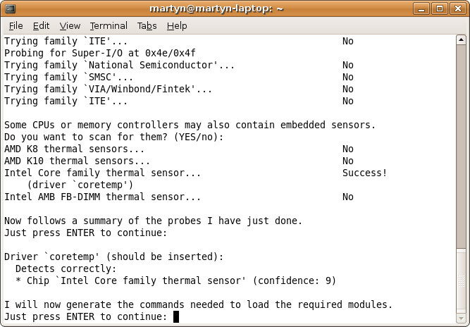Image resolution: width=470 pixels, height=327 pixels.
Task: Click 'Do you want to scan for them?' line
Action: click(114, 137)
